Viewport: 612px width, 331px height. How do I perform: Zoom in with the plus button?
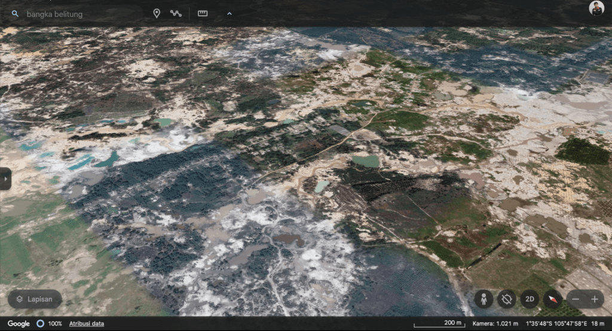pos(595,299)
